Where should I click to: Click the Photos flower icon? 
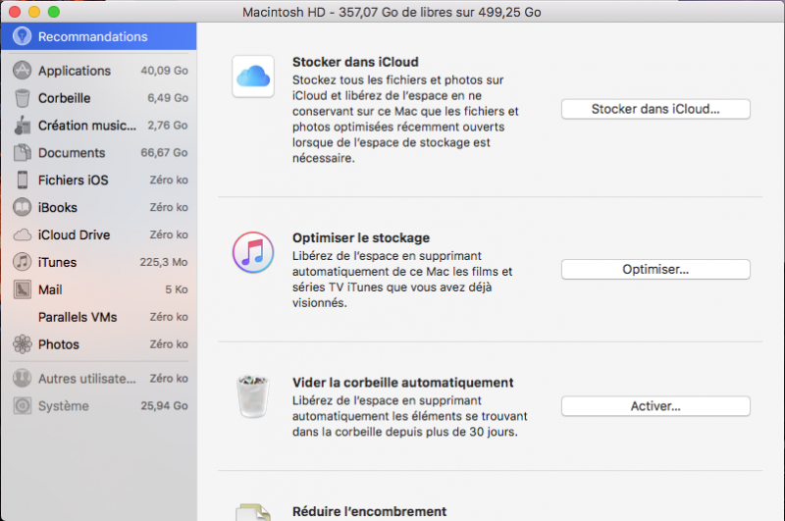[22, 344]
